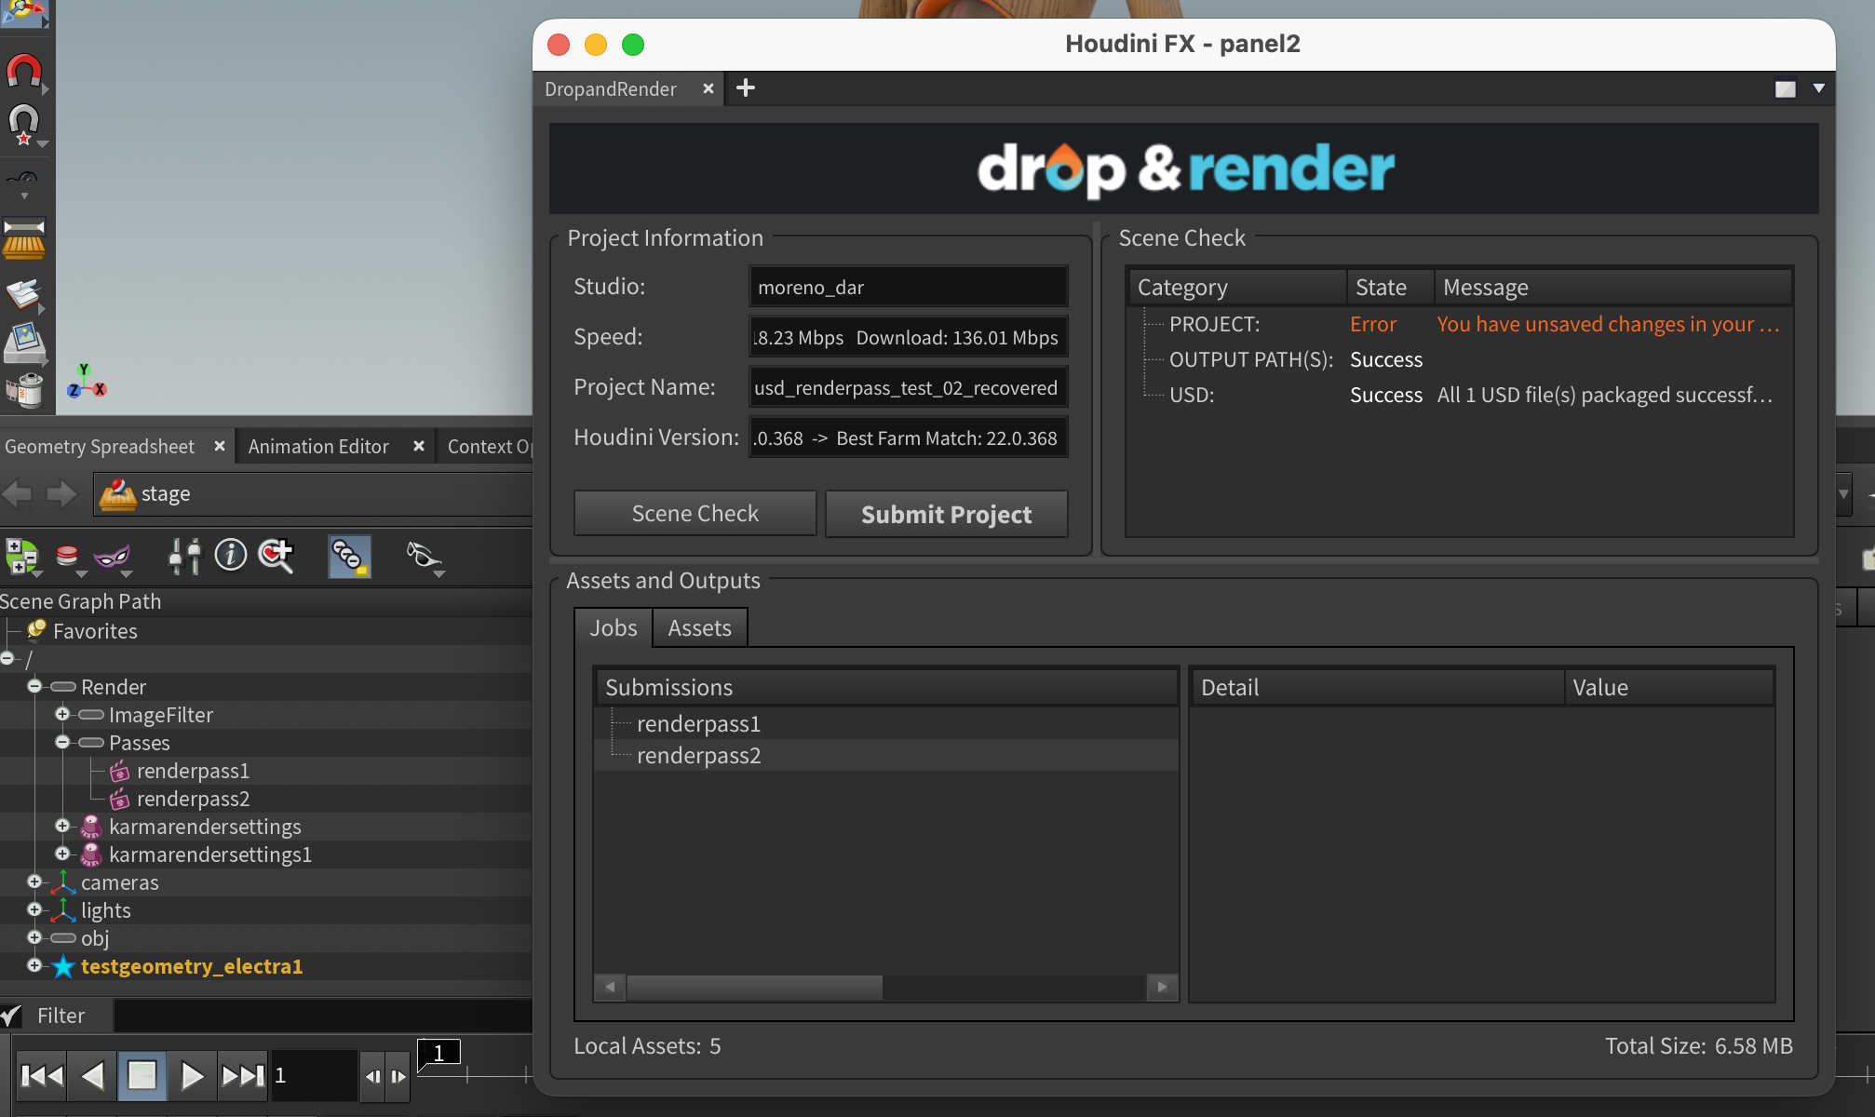Toggle the Filter checkmark
Screen dimensions: 1875x1117
click(x=11, y=1016)
